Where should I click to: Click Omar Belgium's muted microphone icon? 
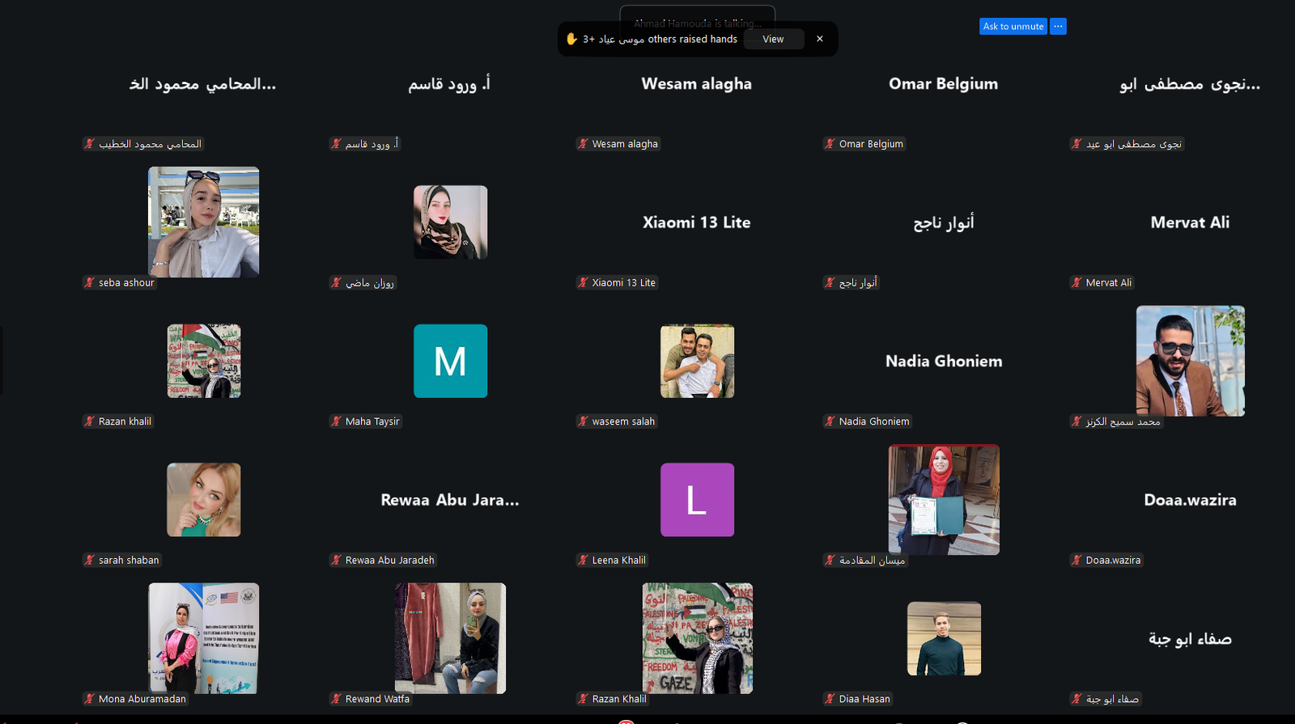[830, 144]
